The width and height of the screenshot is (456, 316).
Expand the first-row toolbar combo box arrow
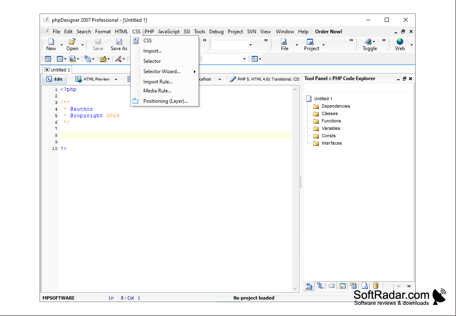coord(250,45)
